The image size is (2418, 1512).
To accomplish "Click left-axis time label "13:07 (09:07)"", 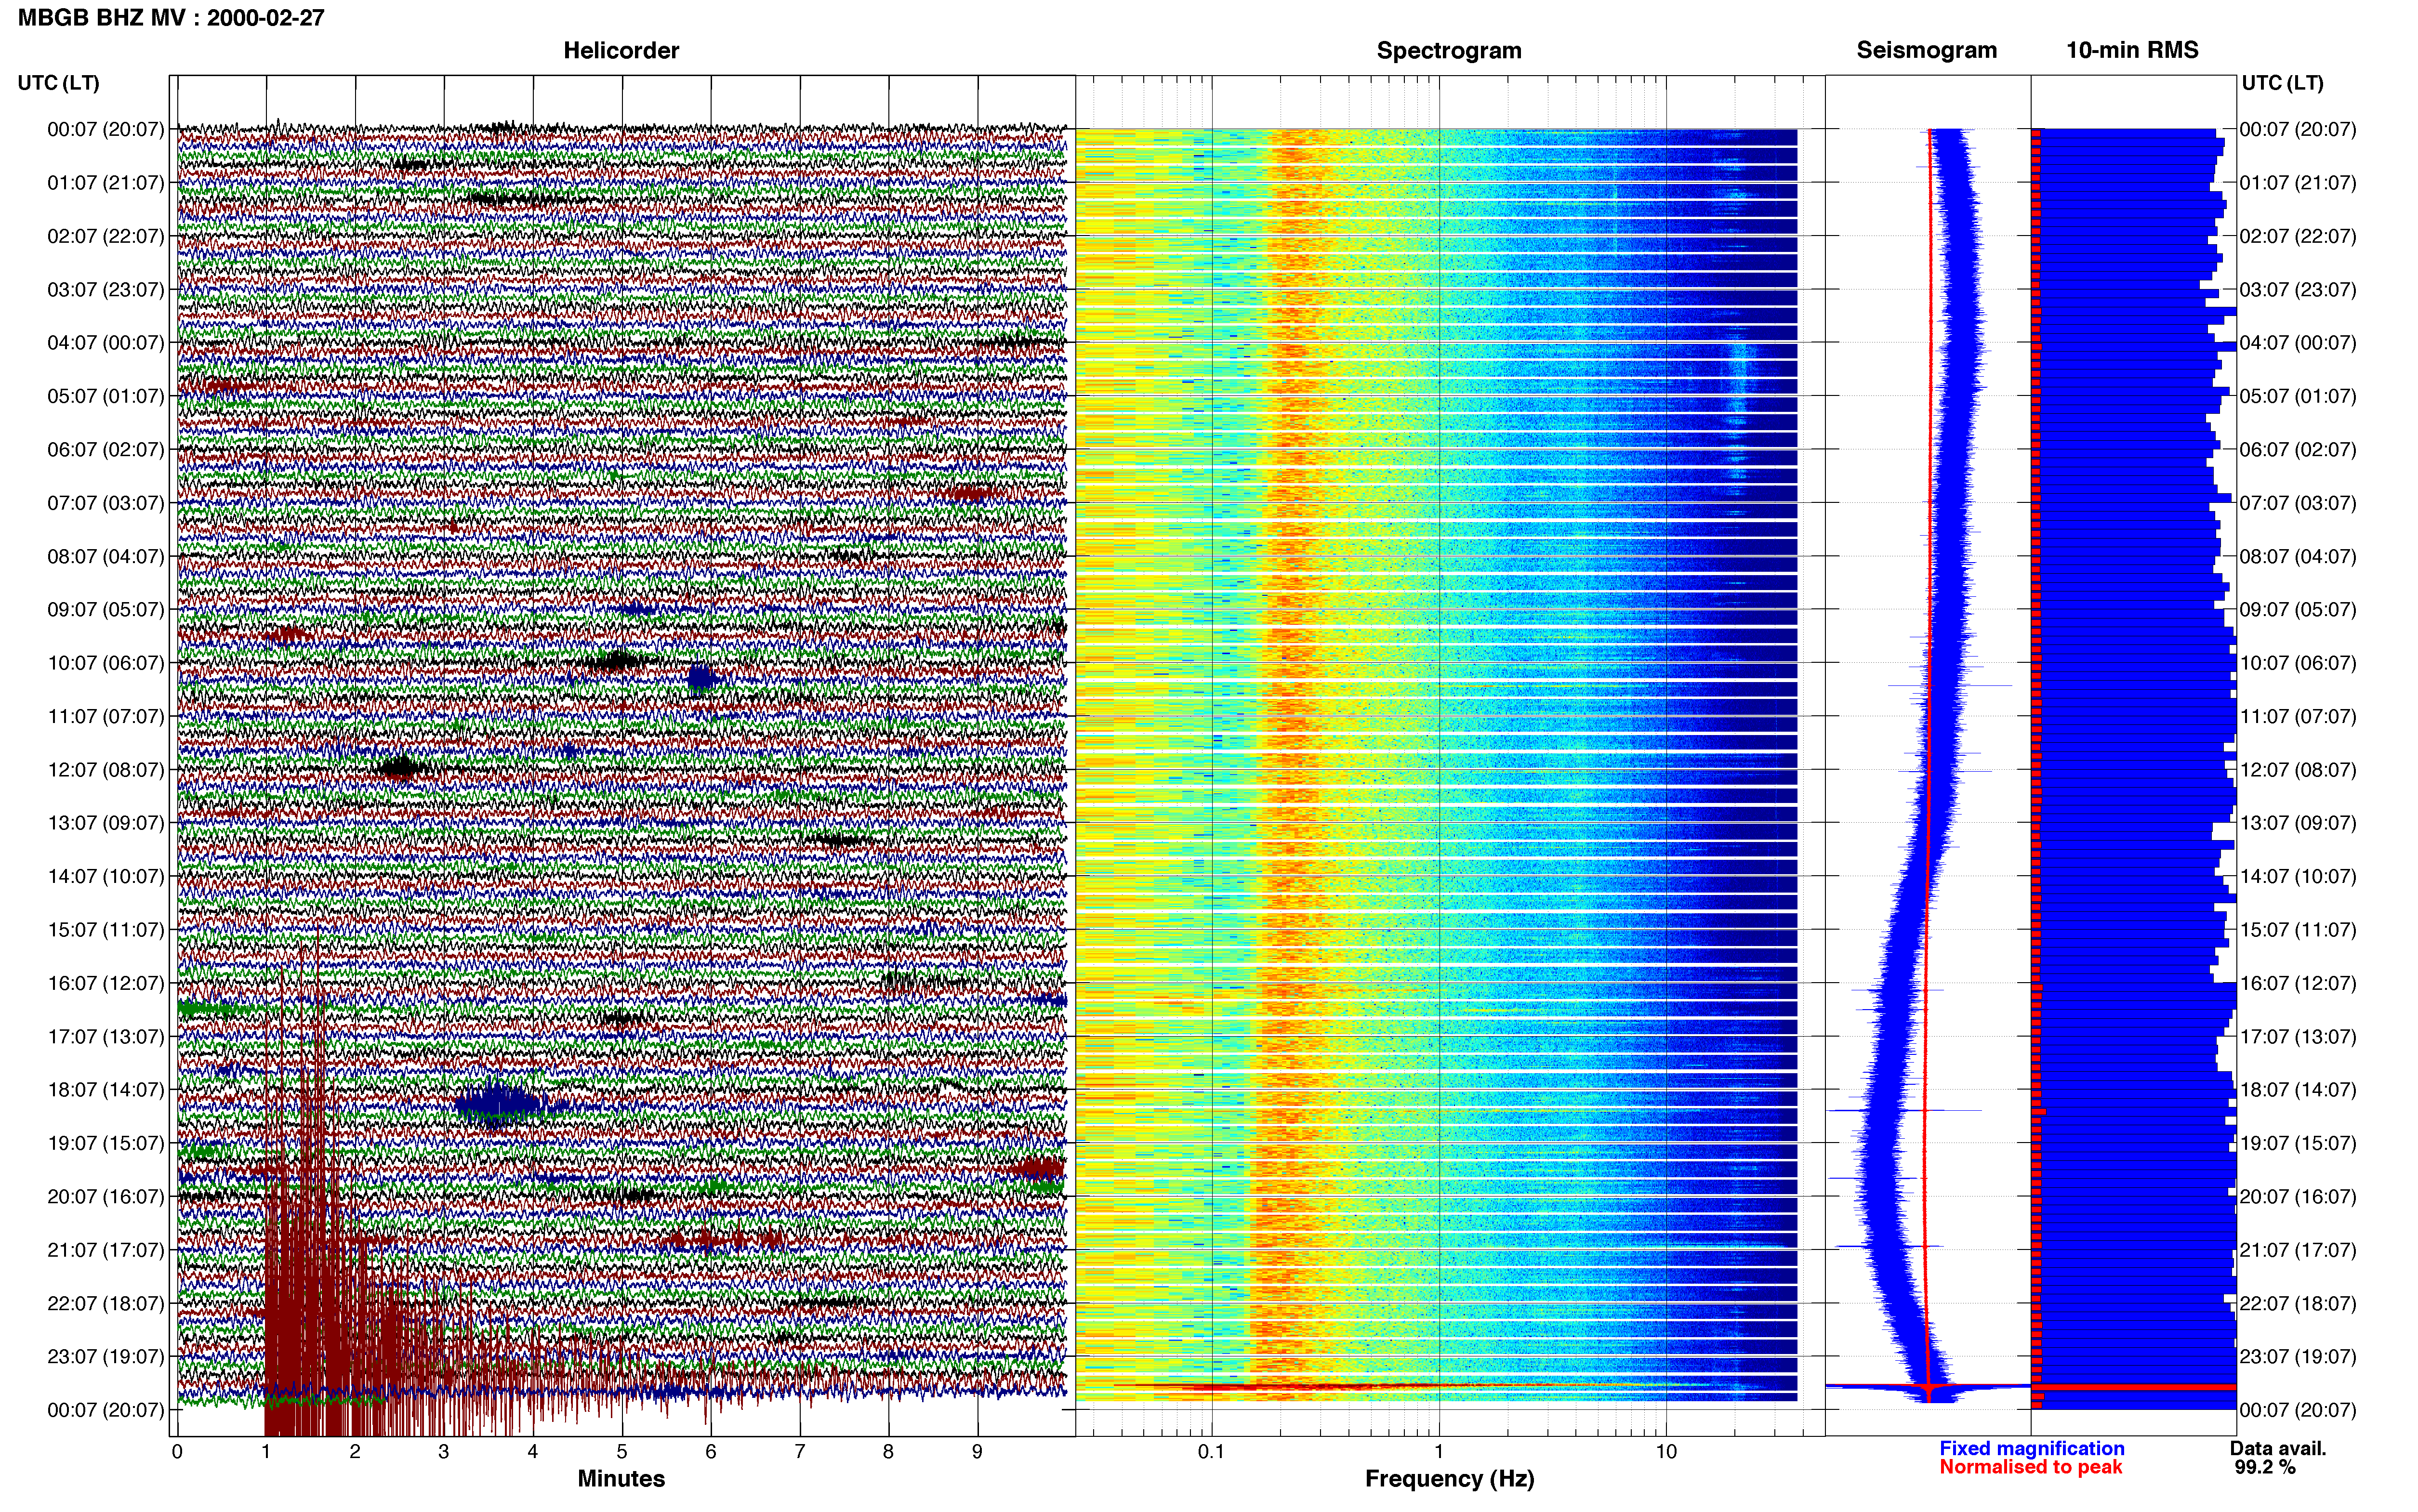I will (x=106, y=823).
